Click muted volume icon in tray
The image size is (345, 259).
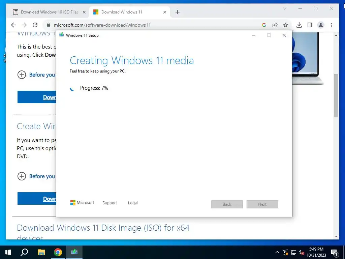tap(301, 252)
